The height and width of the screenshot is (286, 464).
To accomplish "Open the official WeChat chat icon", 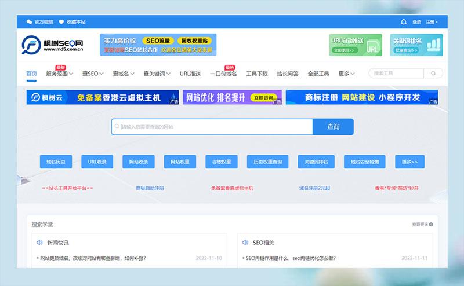I will [29, 22].
